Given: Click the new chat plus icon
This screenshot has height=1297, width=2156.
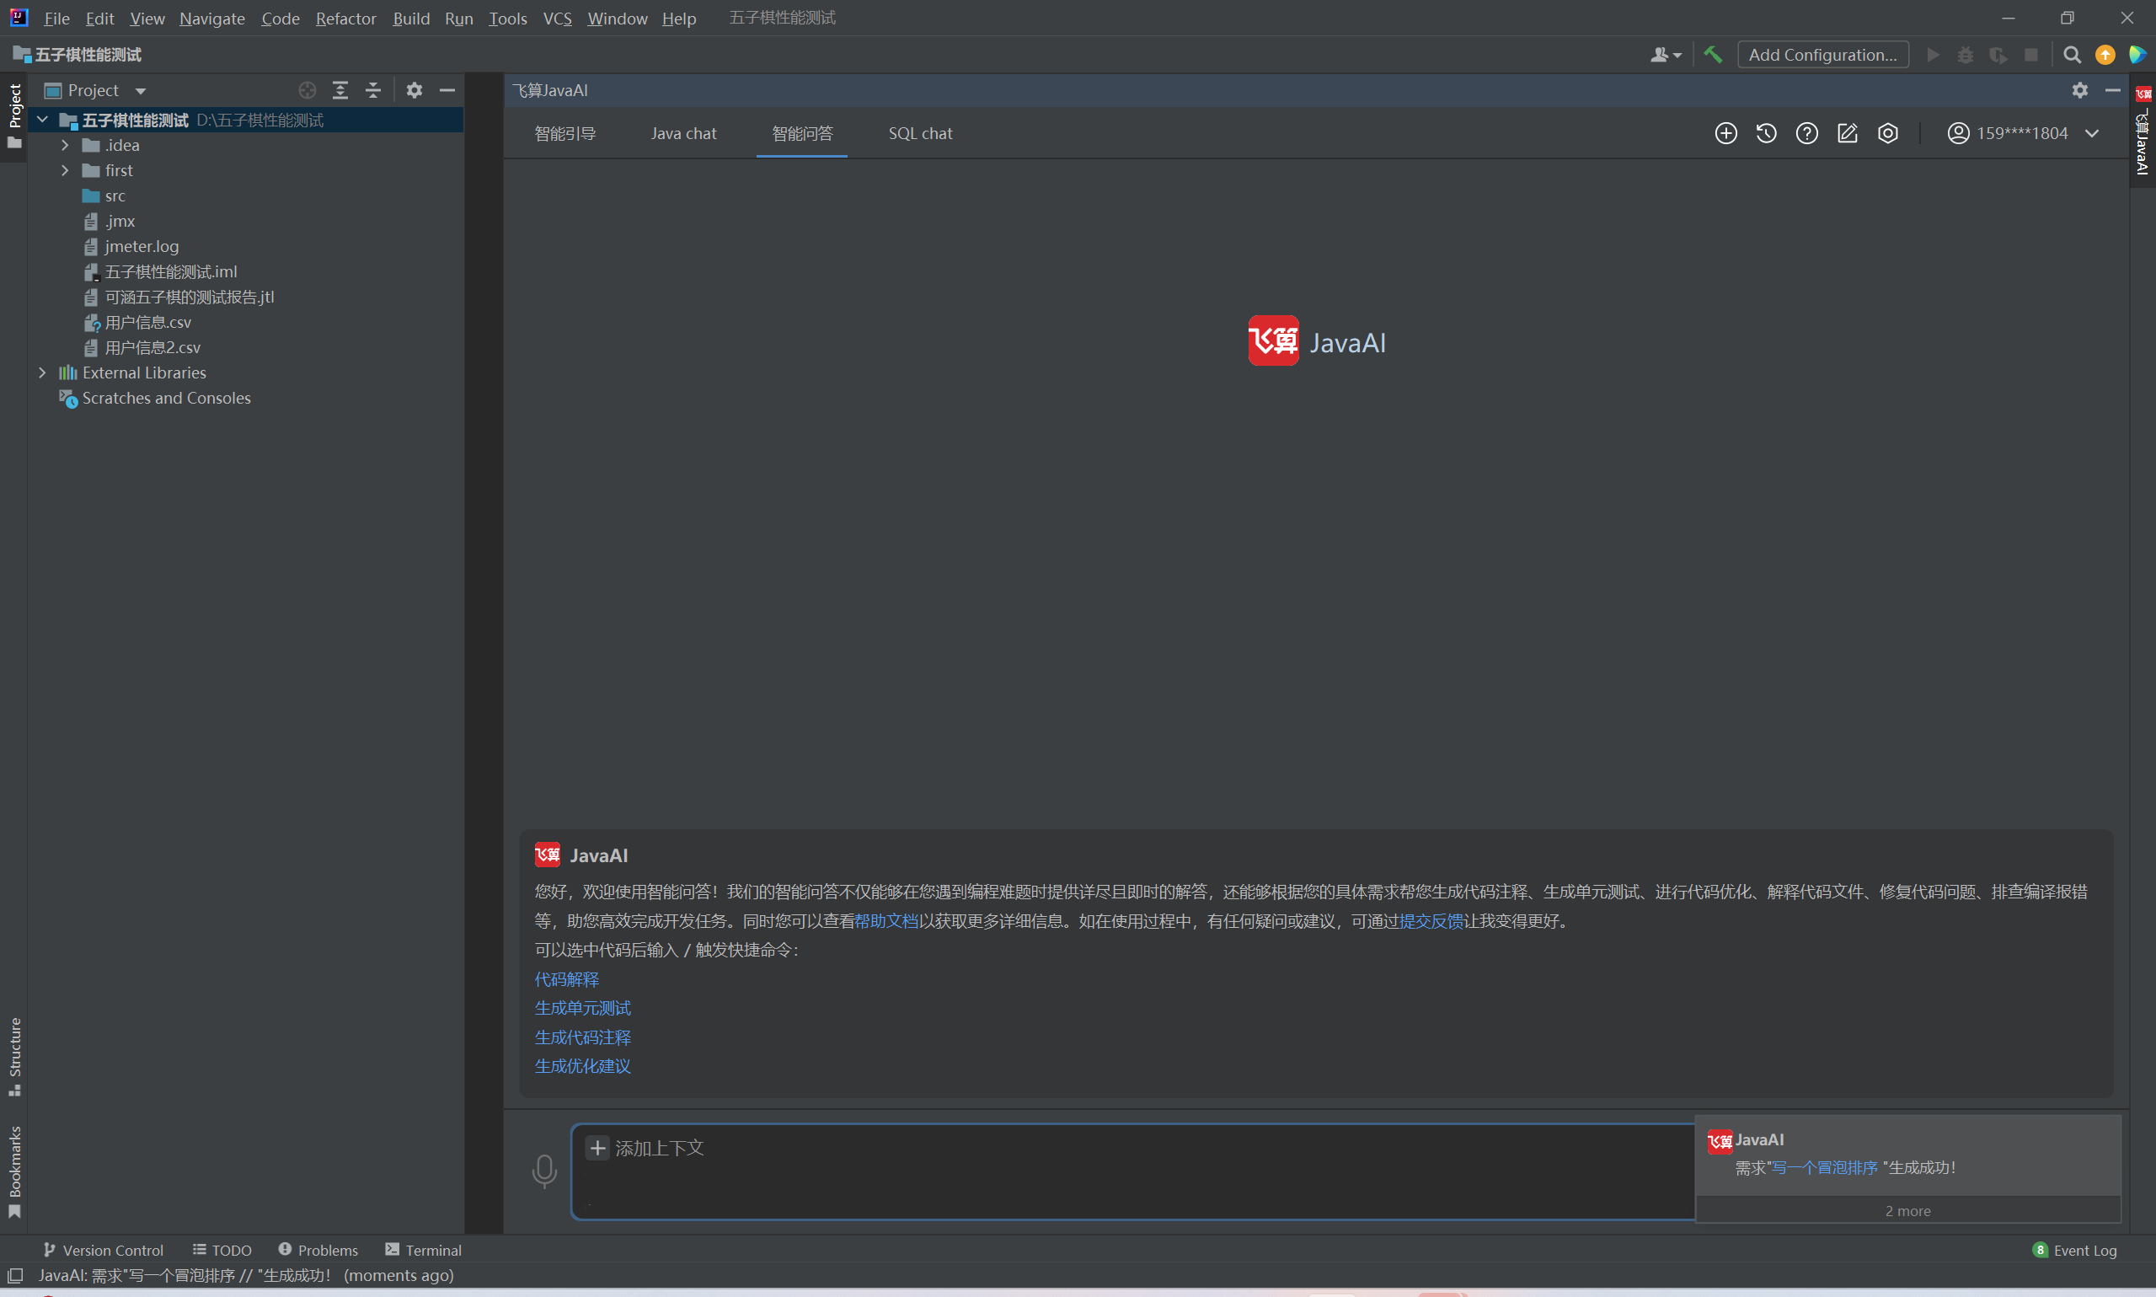Looking at the screenshot, I should point(1725,133).
